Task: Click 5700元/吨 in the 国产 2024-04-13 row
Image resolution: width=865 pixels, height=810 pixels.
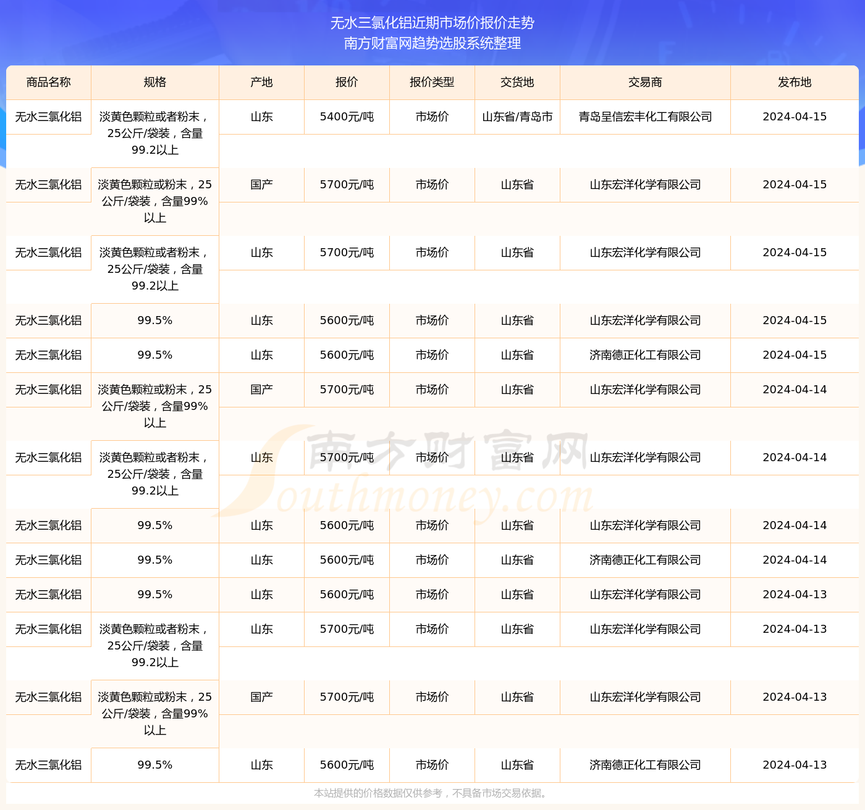Action: 347,697
